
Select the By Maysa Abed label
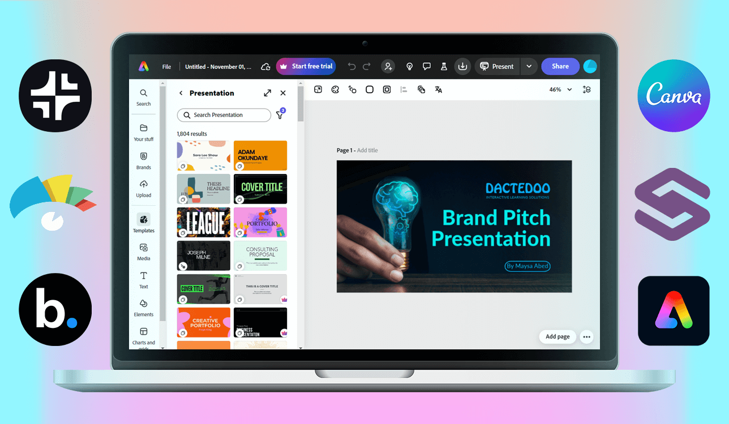(x=528, y=266)
